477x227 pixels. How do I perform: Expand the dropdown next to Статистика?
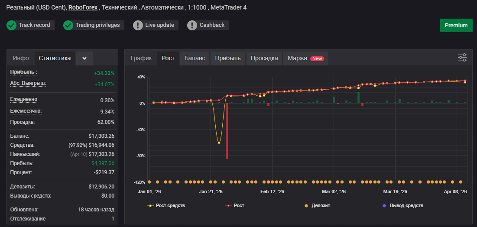pos(84,58)
